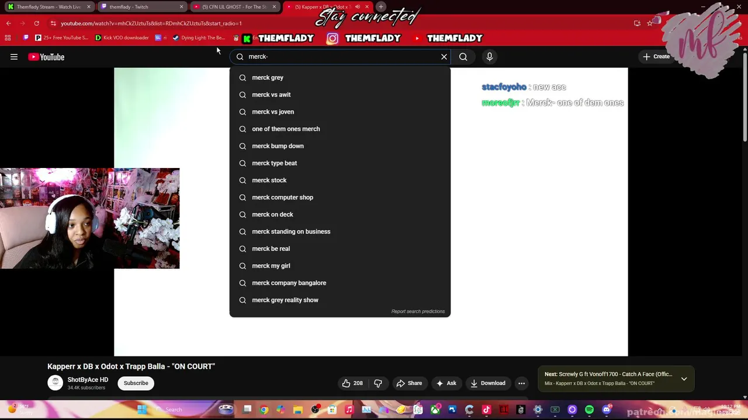Viewport: 748px width, 420px height.
Task: Go back in browser
Action: 8,23
